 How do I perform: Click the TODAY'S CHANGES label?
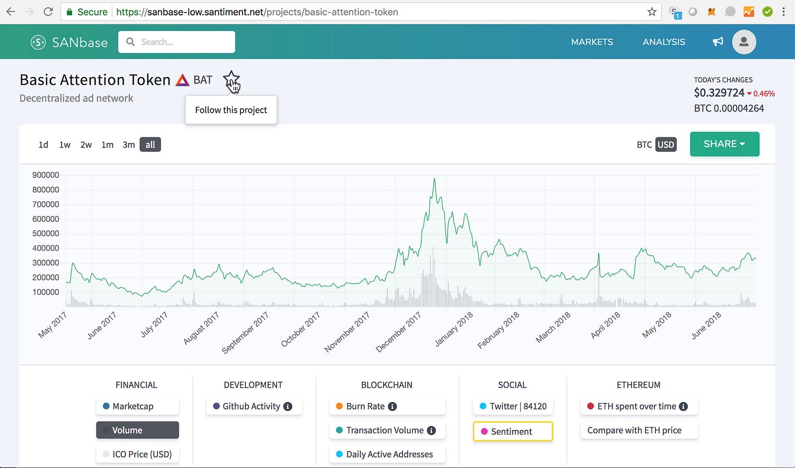click(723, 80)
